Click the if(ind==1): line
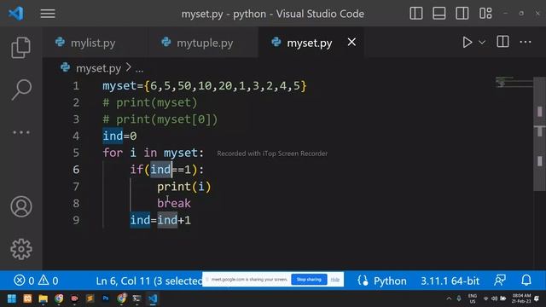This screenshot has width=546, height=307. [x=167, y=170]
